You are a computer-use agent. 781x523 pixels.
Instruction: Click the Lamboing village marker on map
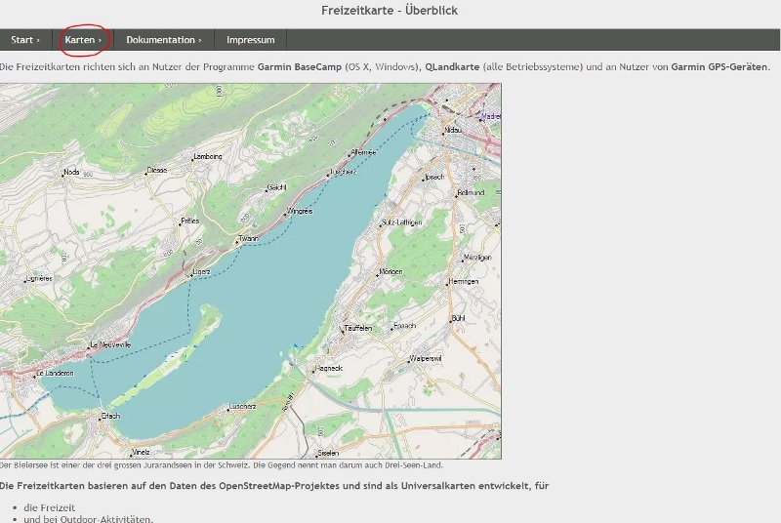pyautogui.click(x=207, y=156)
